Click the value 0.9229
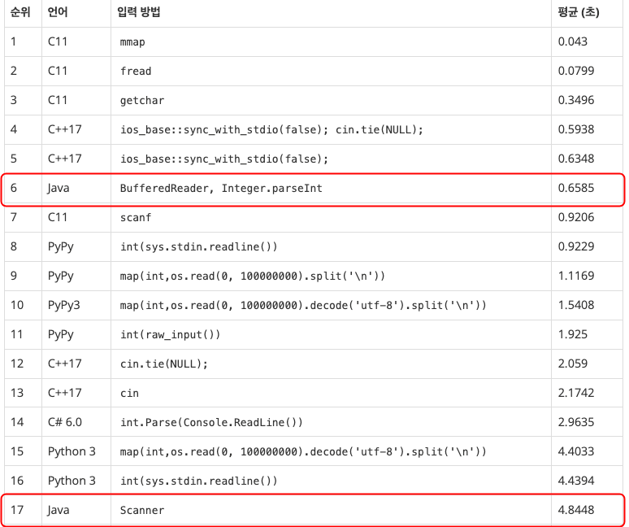The width and height of the screenshot is (629, 527). click(575, 247)
